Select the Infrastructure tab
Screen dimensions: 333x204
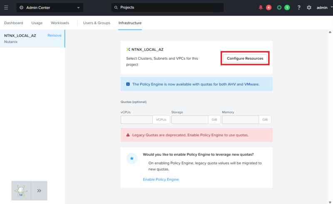(x=130, y=23)
